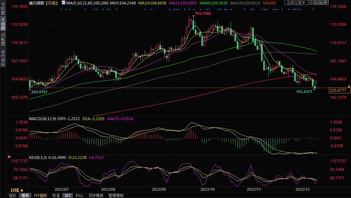Click the MA indicator chart icon
Viewport: 351px width, 198px height.
pyautogui.click(x=63, y=3)
